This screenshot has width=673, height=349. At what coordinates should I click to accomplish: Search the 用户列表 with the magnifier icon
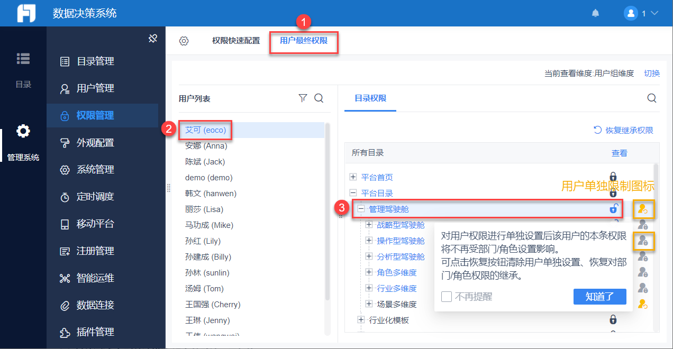[x=319, y=98]
